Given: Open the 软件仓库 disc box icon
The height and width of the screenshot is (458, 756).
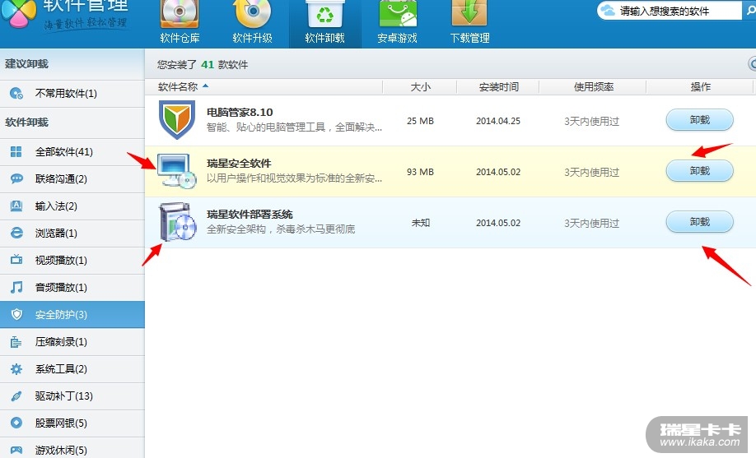Looking at the screenshot, I should point(180,13).
